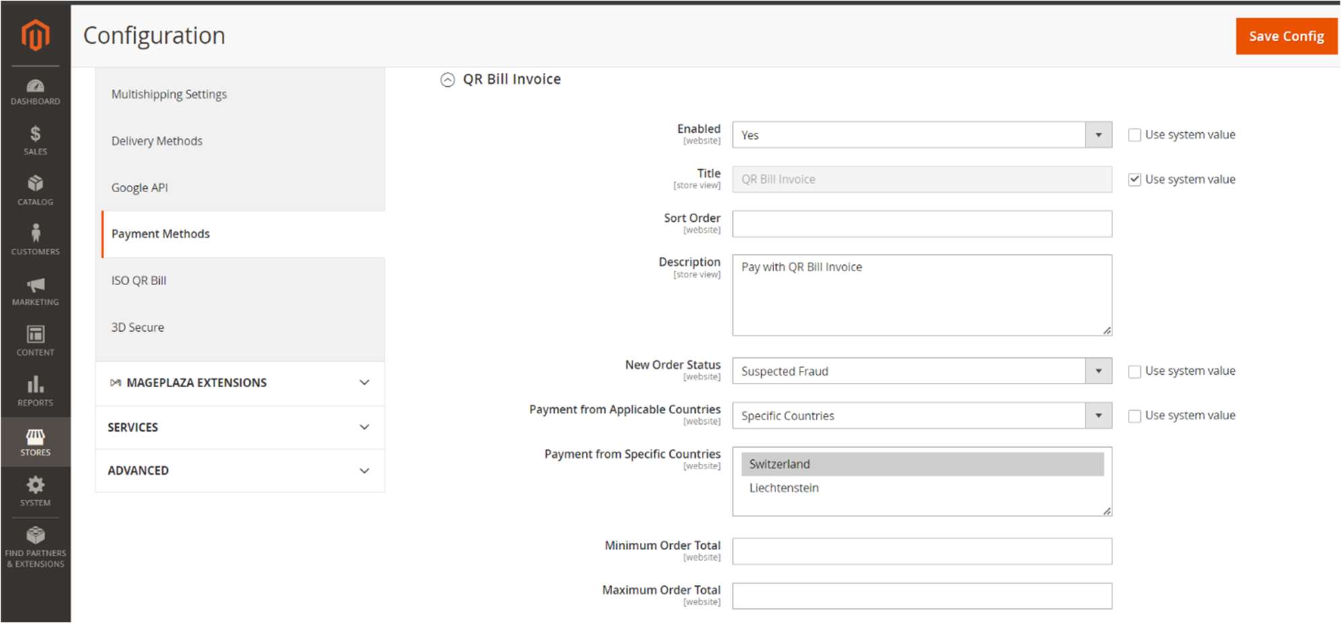
Task: Open Payment from Applicable Countries dropdown
Action: tap(921, 415)
